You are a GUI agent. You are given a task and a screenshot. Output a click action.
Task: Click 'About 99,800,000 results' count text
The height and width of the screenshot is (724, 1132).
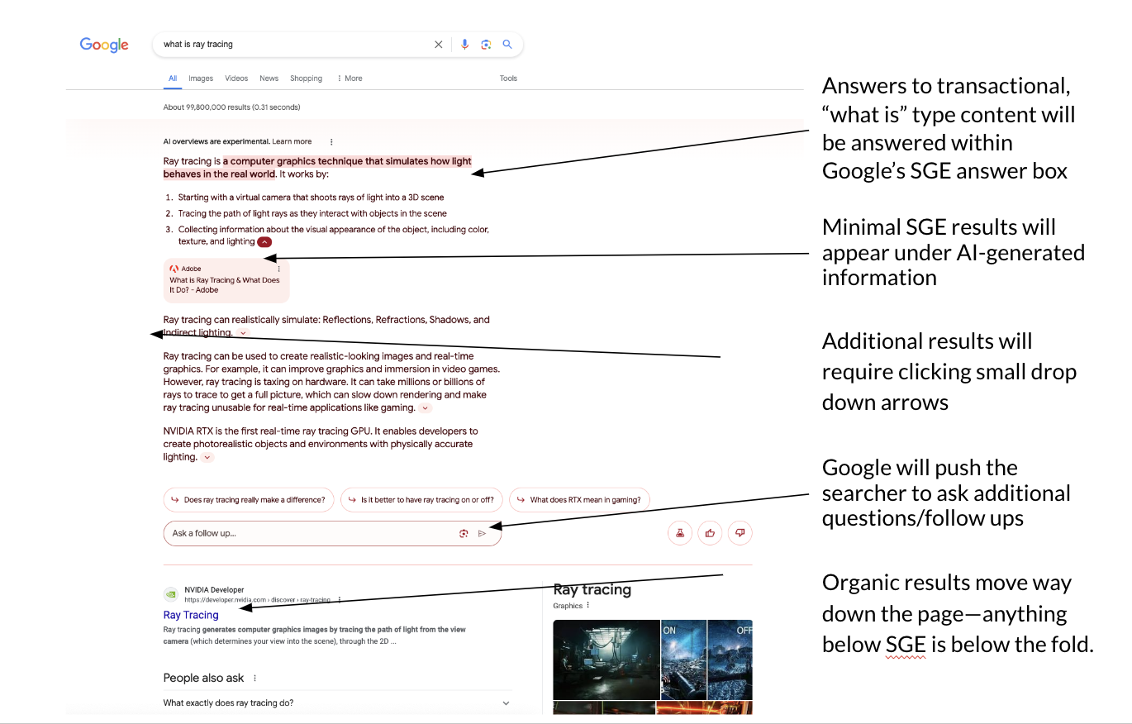231,107
